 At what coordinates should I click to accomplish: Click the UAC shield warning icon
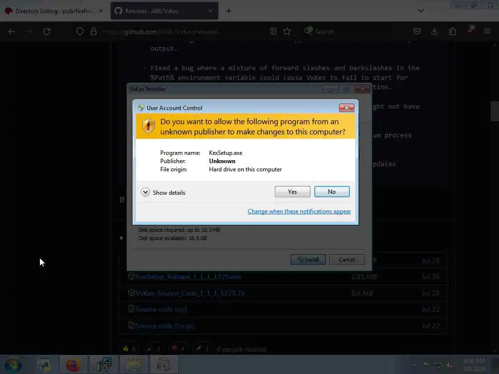click(x=148, y=126)
